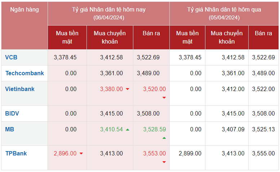Image resolution: width=280 pixels, height=172 pixels.
Task: Select TPBank's 2,899.00 value from yesterday
Action: 190,153
